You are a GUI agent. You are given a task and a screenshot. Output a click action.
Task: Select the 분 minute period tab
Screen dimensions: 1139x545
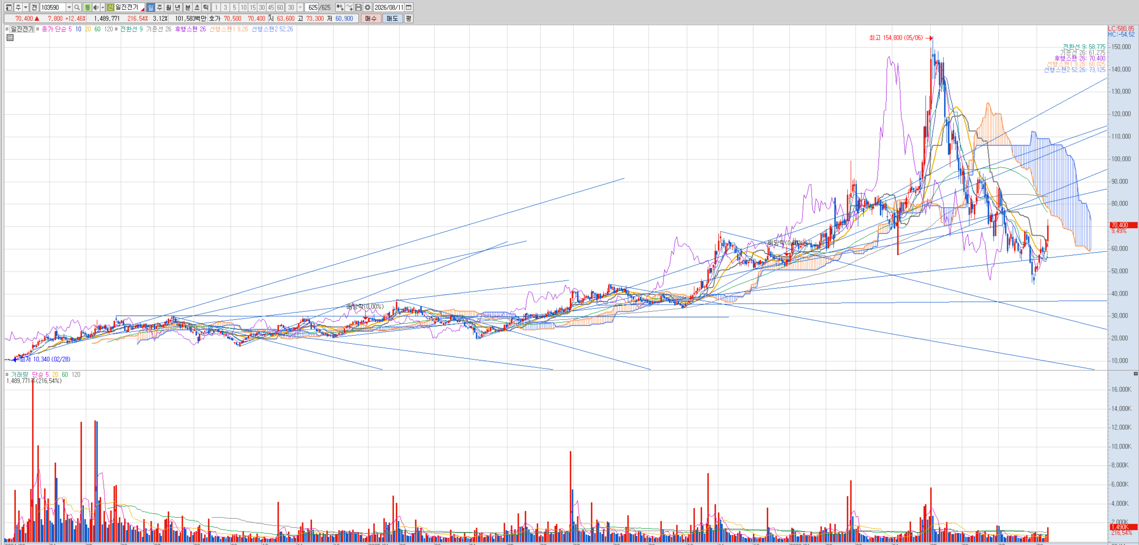click(188, 7)
